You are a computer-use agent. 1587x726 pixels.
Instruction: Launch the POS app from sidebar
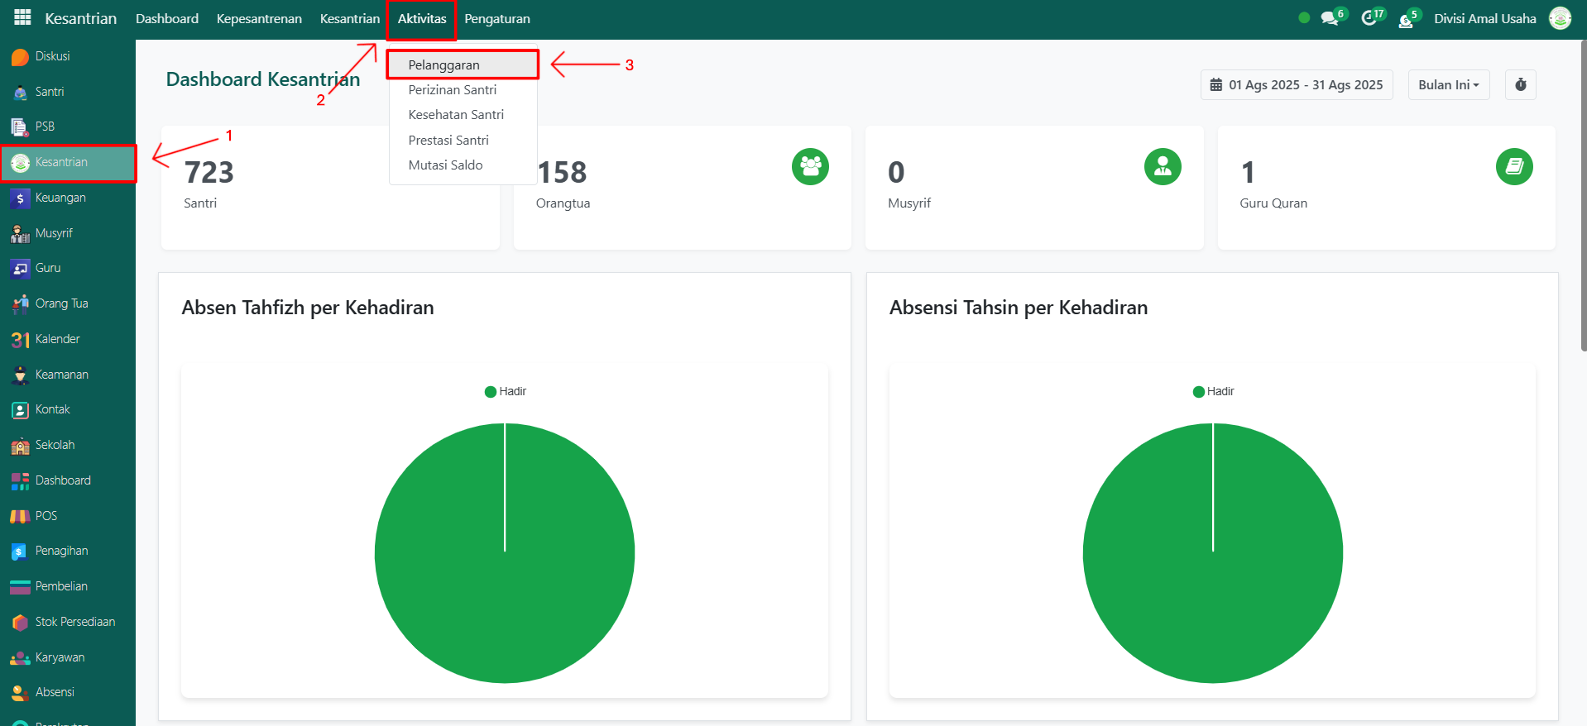click(46, 516)
